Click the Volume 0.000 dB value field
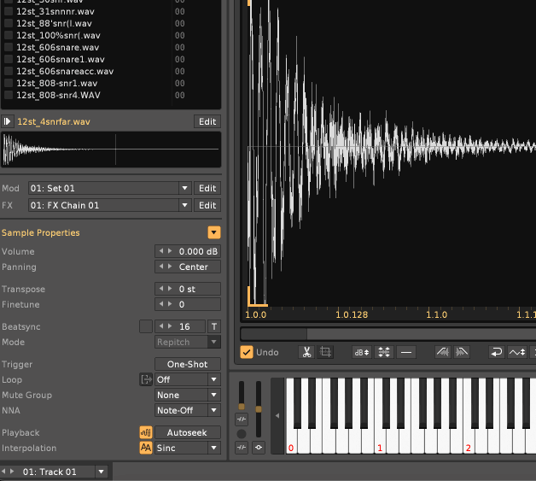 click(x=194, y=252)
